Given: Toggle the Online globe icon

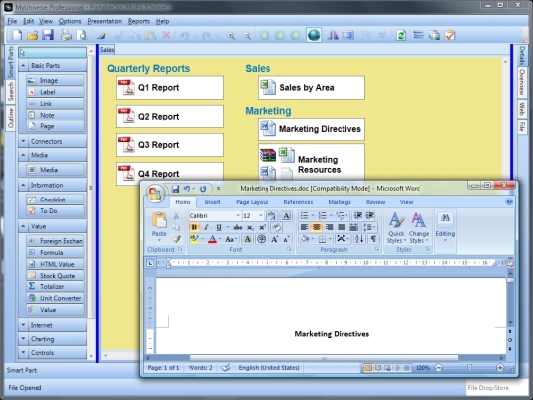Looking at the screenshot, I should tap(314, 35).
